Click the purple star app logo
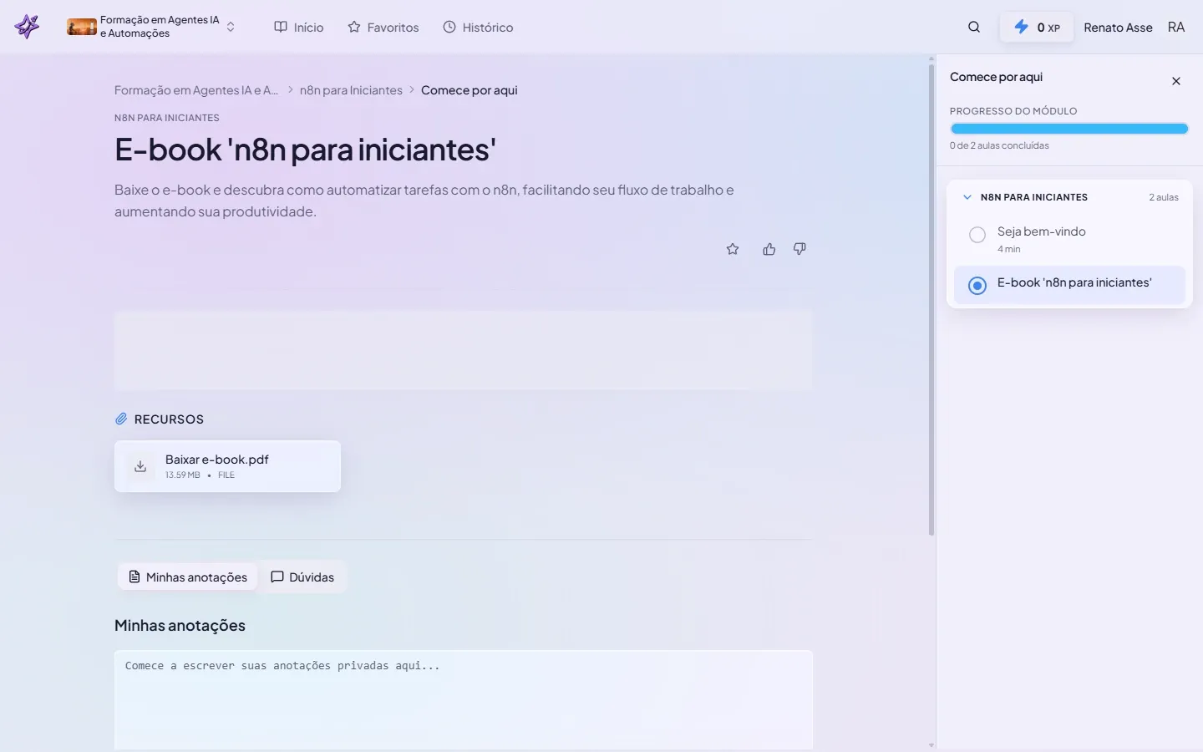This screenshot has height=752, width=1203. (x=27, y=27)
